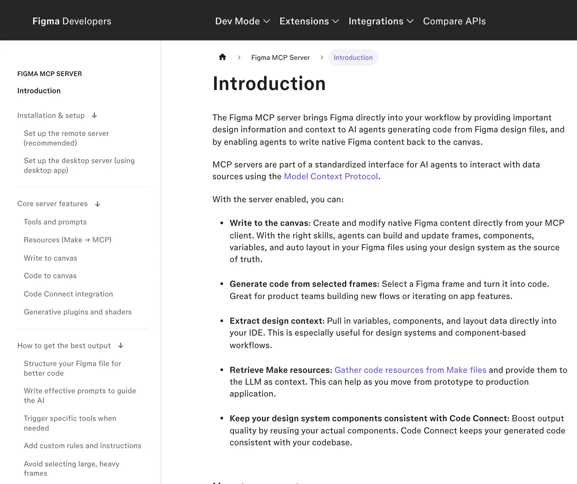Image resolution: width=577 pixels, height=484 pixels.
Task: Select Code Connect integration in the sidebar
Action: [x=69, y=294]
